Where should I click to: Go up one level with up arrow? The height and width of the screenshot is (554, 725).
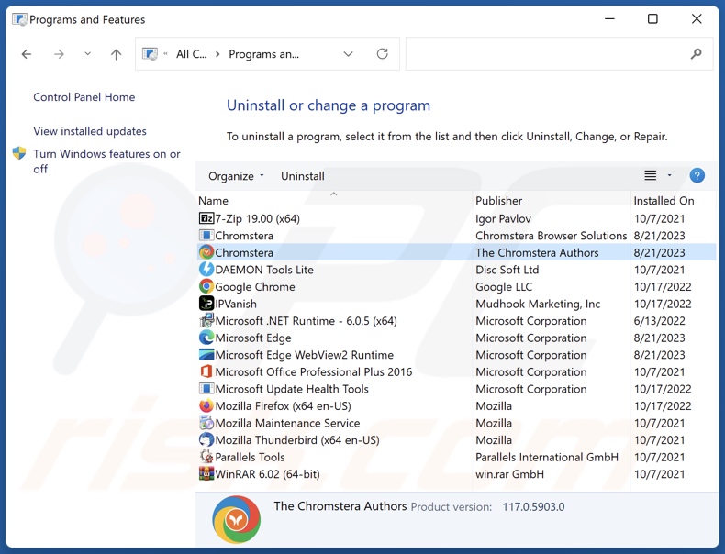click(116, 54)
